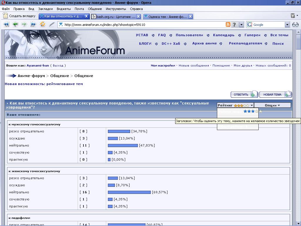The image size is (301, 226).
Task: Open the Вид menu
Action: click(31, 9)
